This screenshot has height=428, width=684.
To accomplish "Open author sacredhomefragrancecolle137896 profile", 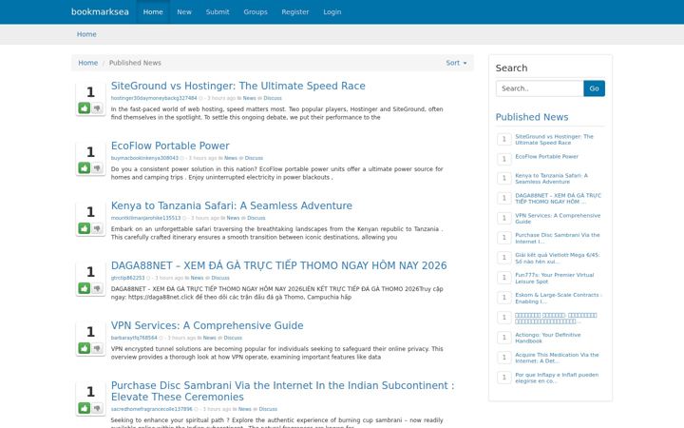I will [151, 409].
